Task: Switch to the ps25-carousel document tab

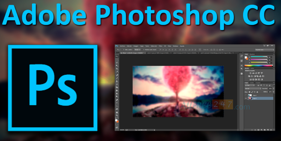Action: (x=217, y=53)
